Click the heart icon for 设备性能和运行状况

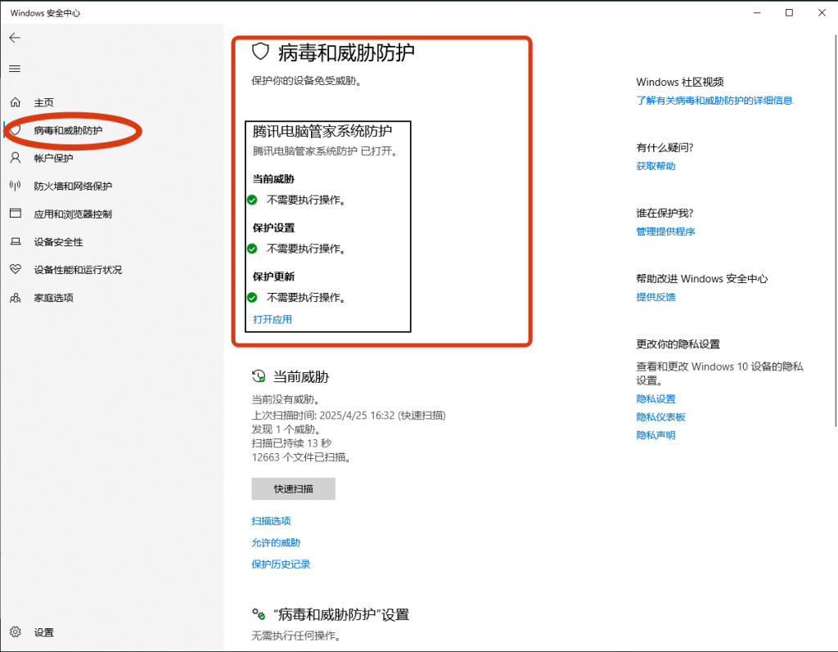pos(16,269)
